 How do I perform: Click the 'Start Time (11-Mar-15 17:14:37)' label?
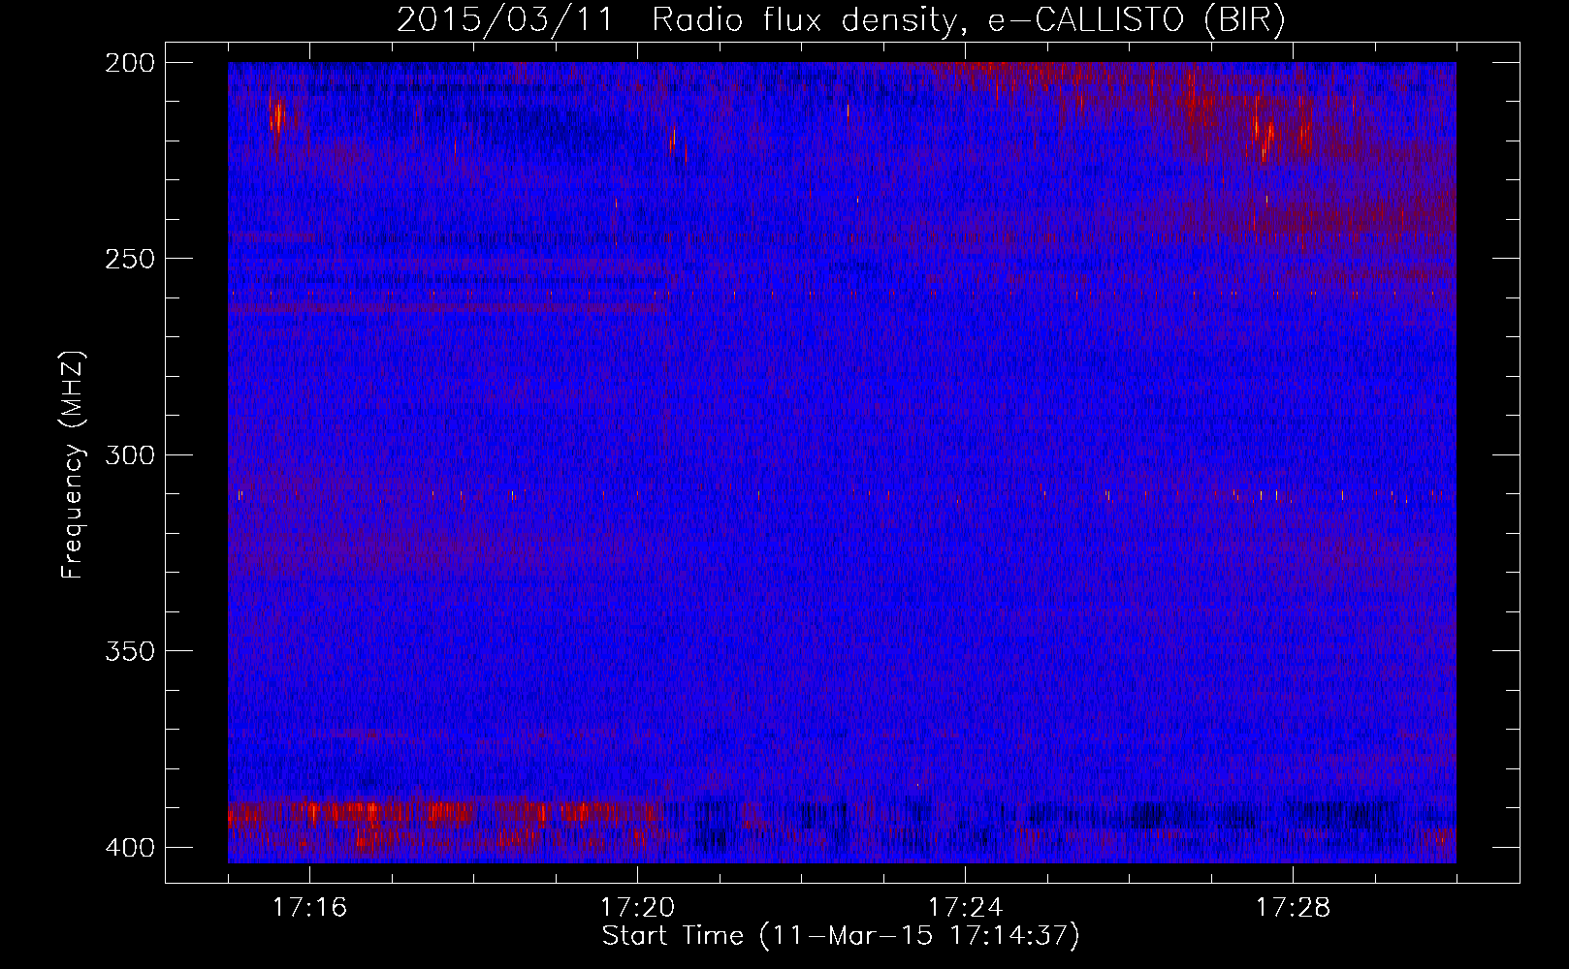click(841, 935)
